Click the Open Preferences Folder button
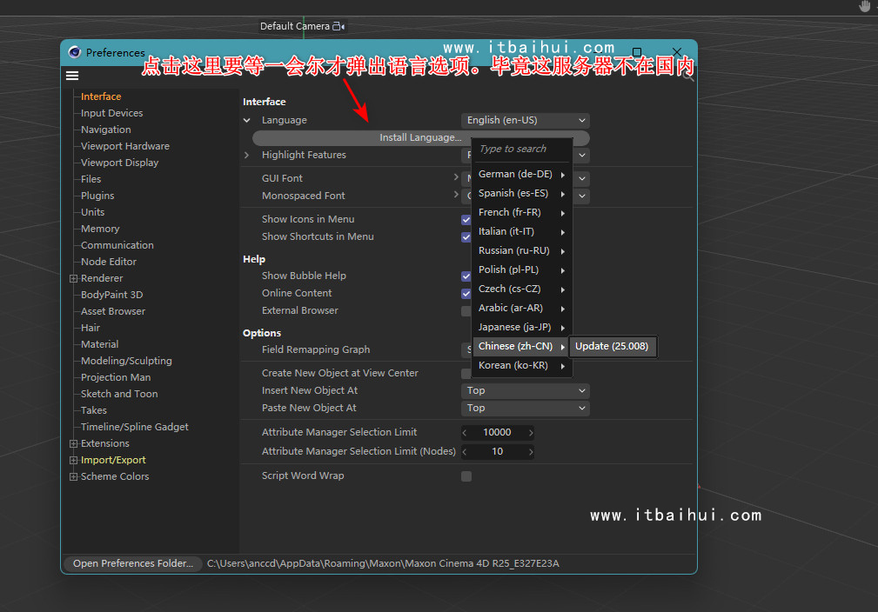The image size is (878, 612). [132, 563]
